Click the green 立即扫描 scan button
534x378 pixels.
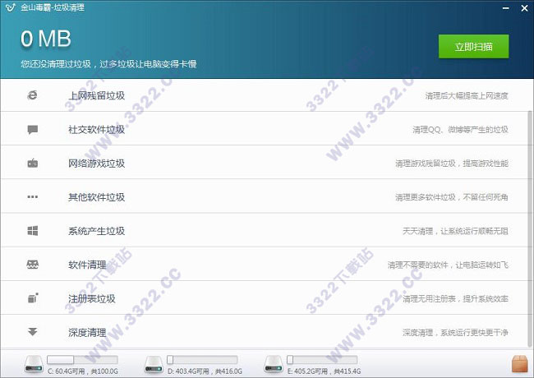(x=473, y=46)
